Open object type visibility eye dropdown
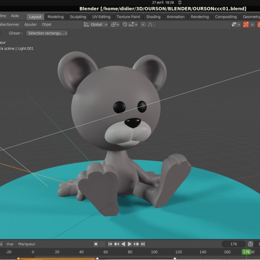The width and height of the screenshot is (260, 260). [236, 25]
